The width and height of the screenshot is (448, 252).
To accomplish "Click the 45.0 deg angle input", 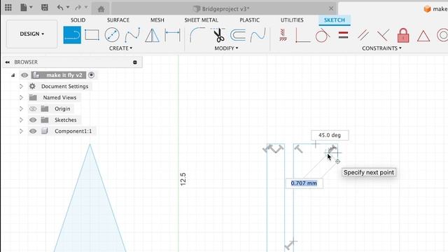I will (x=330, y=135).
